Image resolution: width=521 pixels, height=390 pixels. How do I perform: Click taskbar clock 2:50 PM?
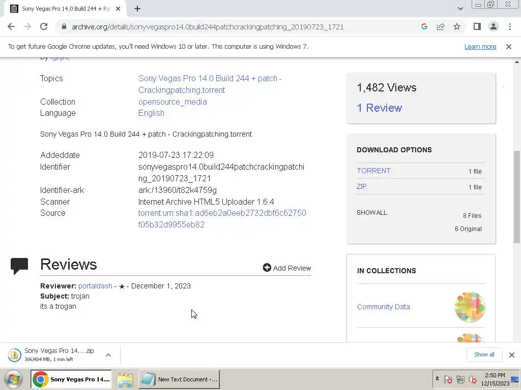coord(495,375)
